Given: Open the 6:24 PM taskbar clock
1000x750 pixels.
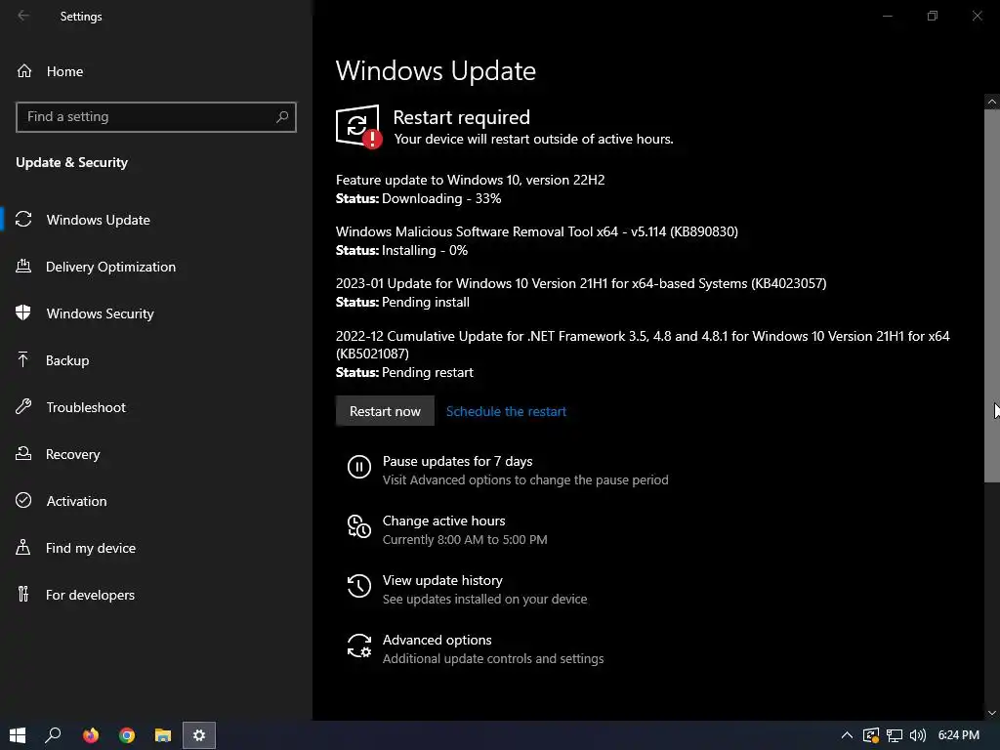Looking at the screenshot, I should point(958,735).
